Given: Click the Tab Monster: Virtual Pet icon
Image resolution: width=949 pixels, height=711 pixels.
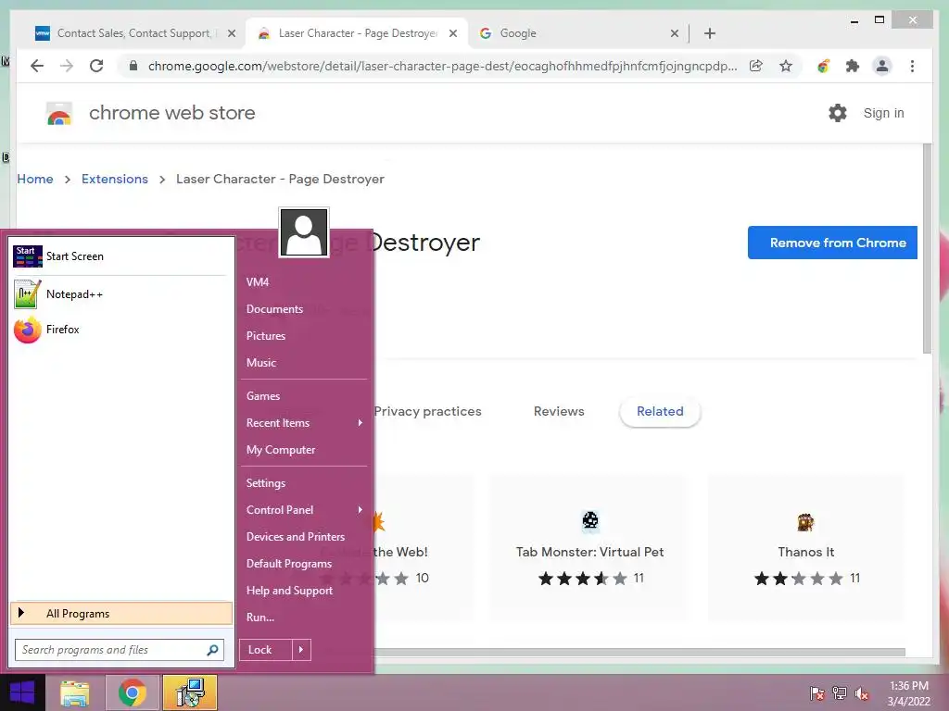Looking at the screenshot, I should [x=590, y=520].
